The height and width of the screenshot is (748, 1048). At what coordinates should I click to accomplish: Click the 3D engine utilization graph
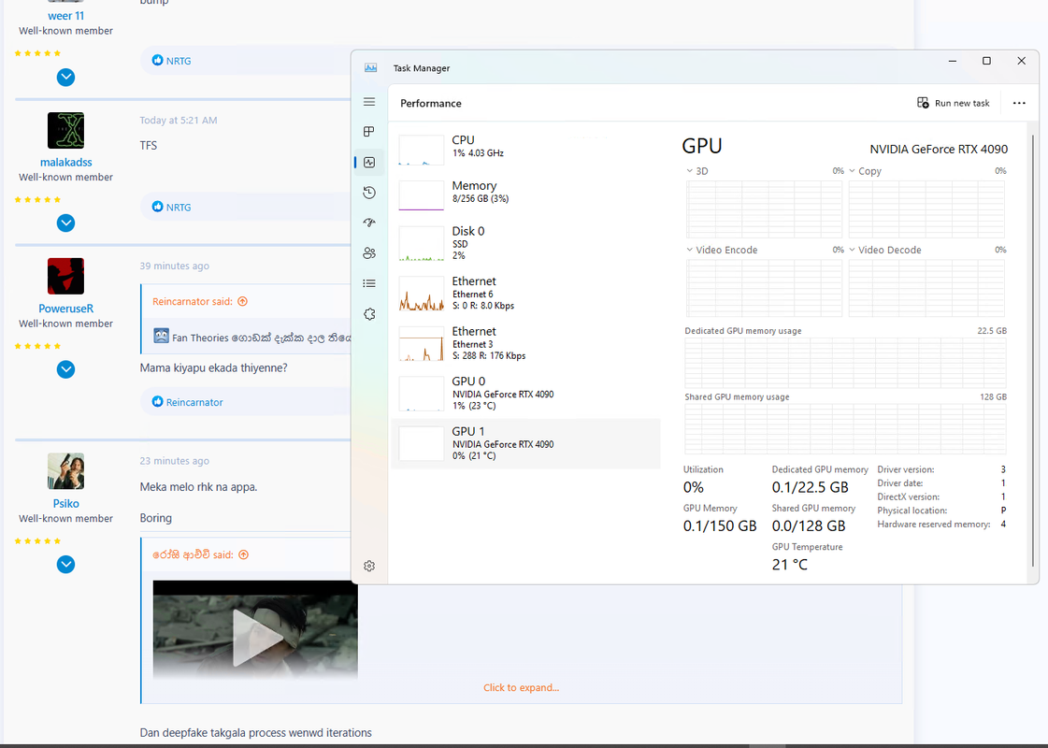[764, 209]
